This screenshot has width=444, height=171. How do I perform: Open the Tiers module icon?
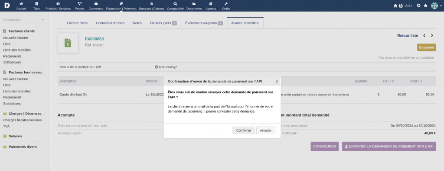[x=36, y=3]
